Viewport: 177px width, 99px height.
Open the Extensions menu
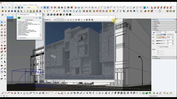pyautogui.click(x=31, y=5)
